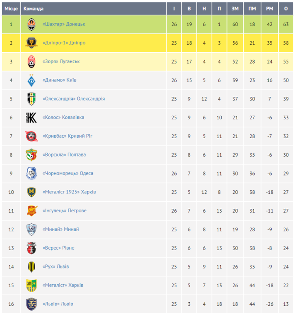Click the «РМ» goal difference header
298x318 pixels.
(270, 9)
